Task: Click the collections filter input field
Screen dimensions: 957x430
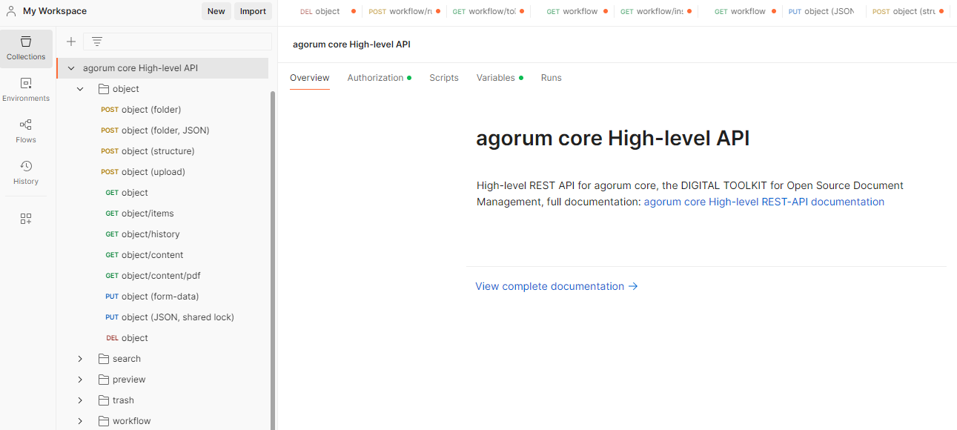Action: (x=177, y=42)
